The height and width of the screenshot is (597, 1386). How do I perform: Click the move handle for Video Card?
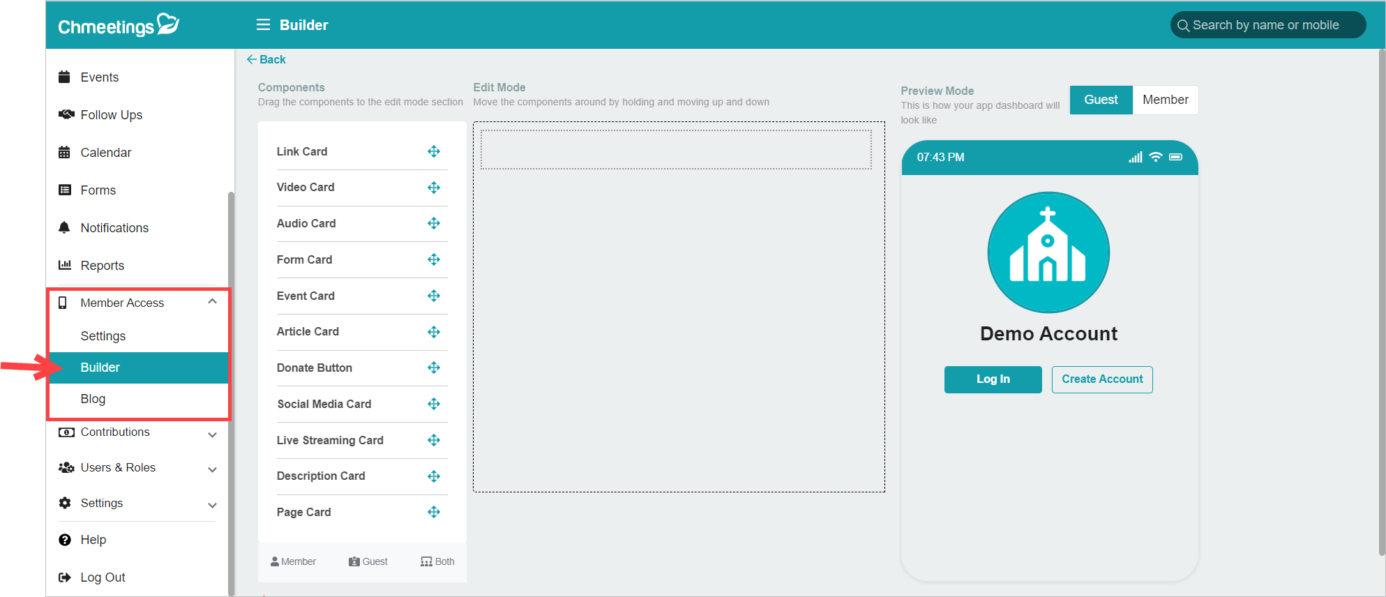tap(434, 188)
